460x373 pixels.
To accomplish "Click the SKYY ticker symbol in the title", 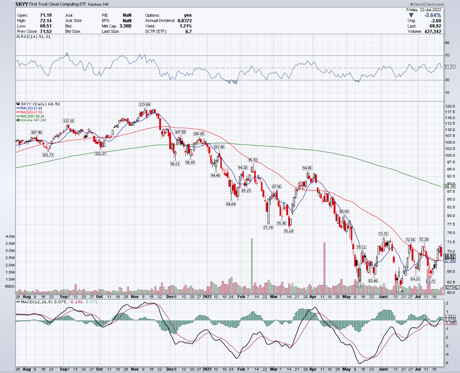I will pos(22,4).
